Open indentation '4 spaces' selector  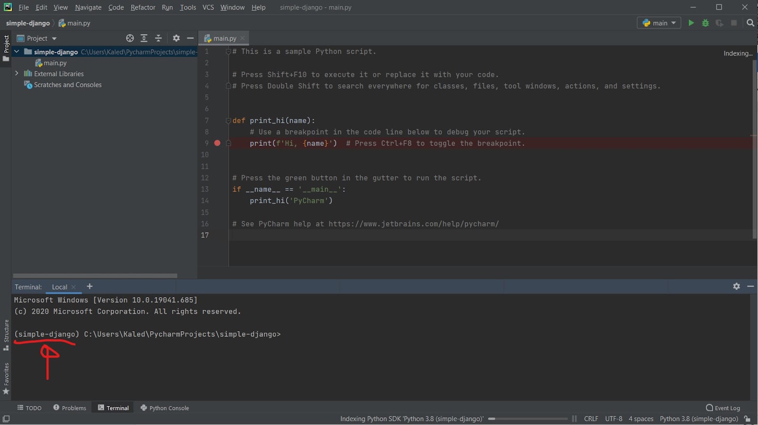point(641,419)
